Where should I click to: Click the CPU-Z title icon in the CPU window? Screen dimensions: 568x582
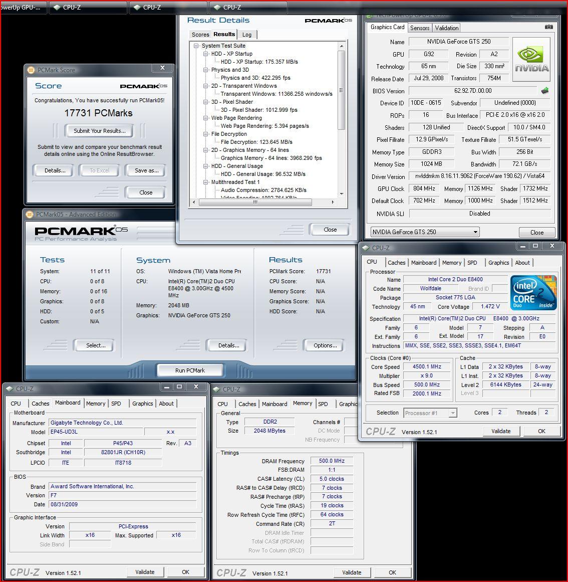pos(366,248)
